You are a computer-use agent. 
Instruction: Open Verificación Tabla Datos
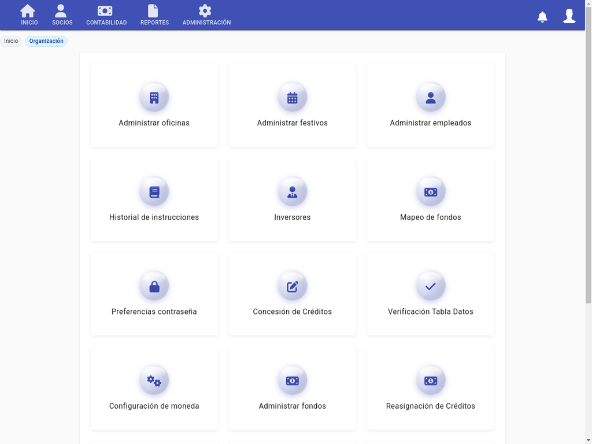430,294
